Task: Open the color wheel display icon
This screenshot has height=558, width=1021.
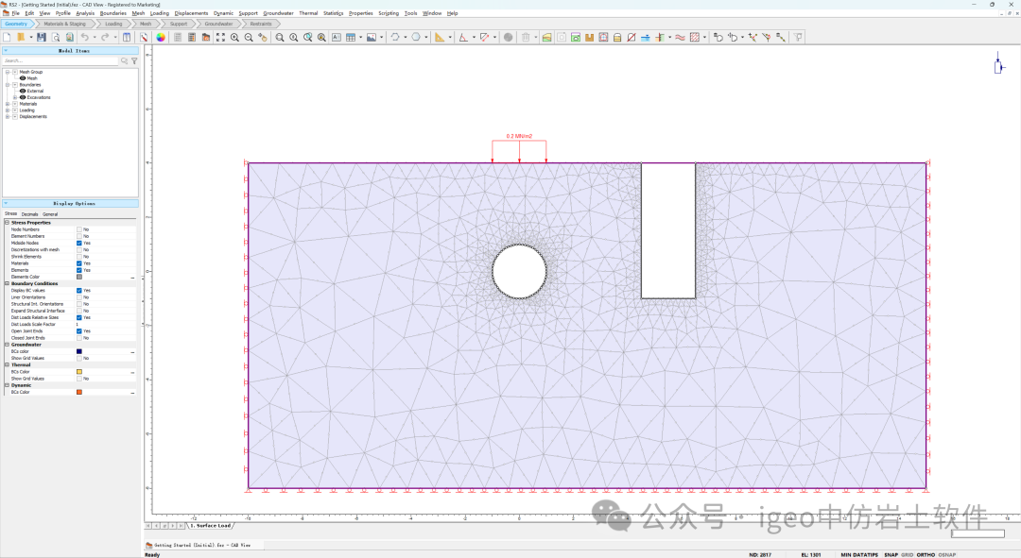Action: 161,37
